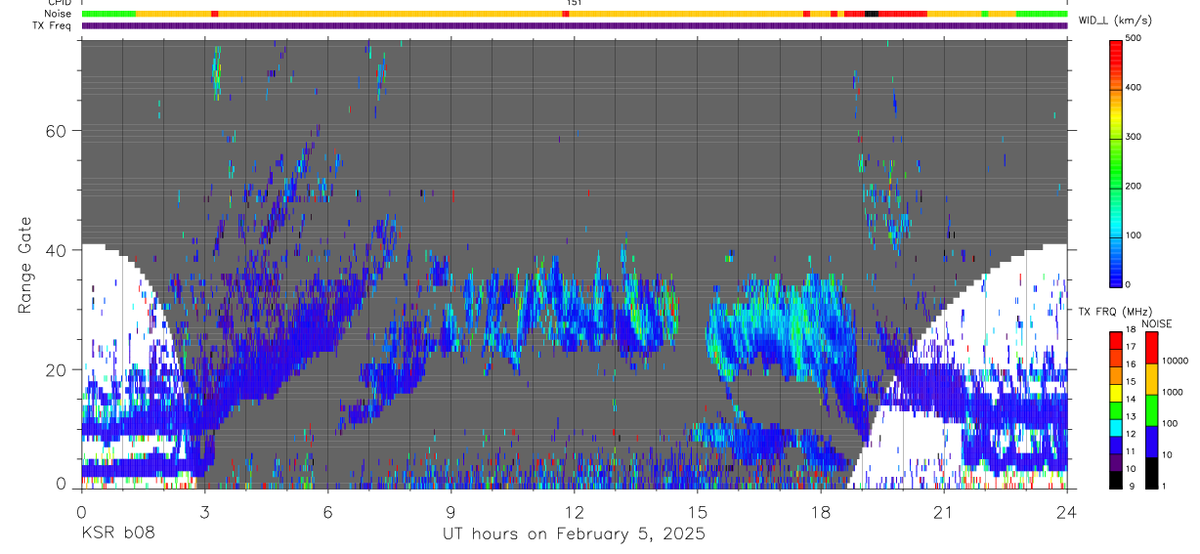Click the 'Range Gate' axis label
This screenshot has width=1200, height=554.
coord(25,264)
